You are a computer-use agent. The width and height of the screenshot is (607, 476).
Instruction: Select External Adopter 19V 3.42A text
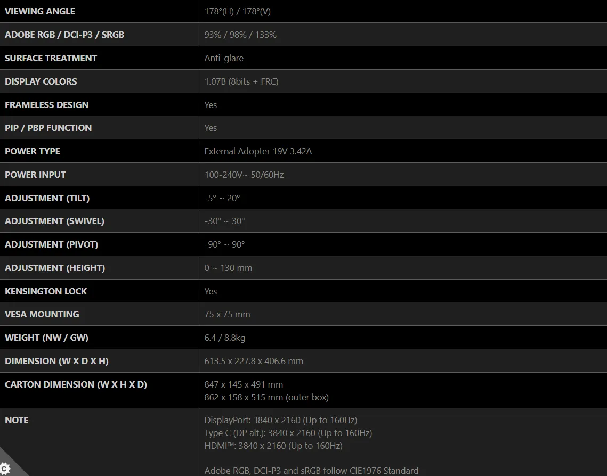point(258,151)
